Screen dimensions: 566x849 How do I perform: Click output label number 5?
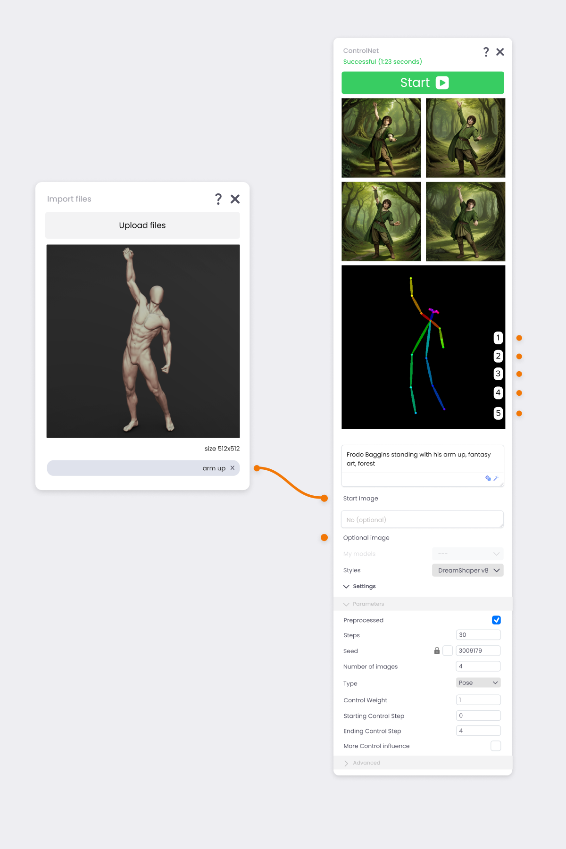[x=498, y=413]
